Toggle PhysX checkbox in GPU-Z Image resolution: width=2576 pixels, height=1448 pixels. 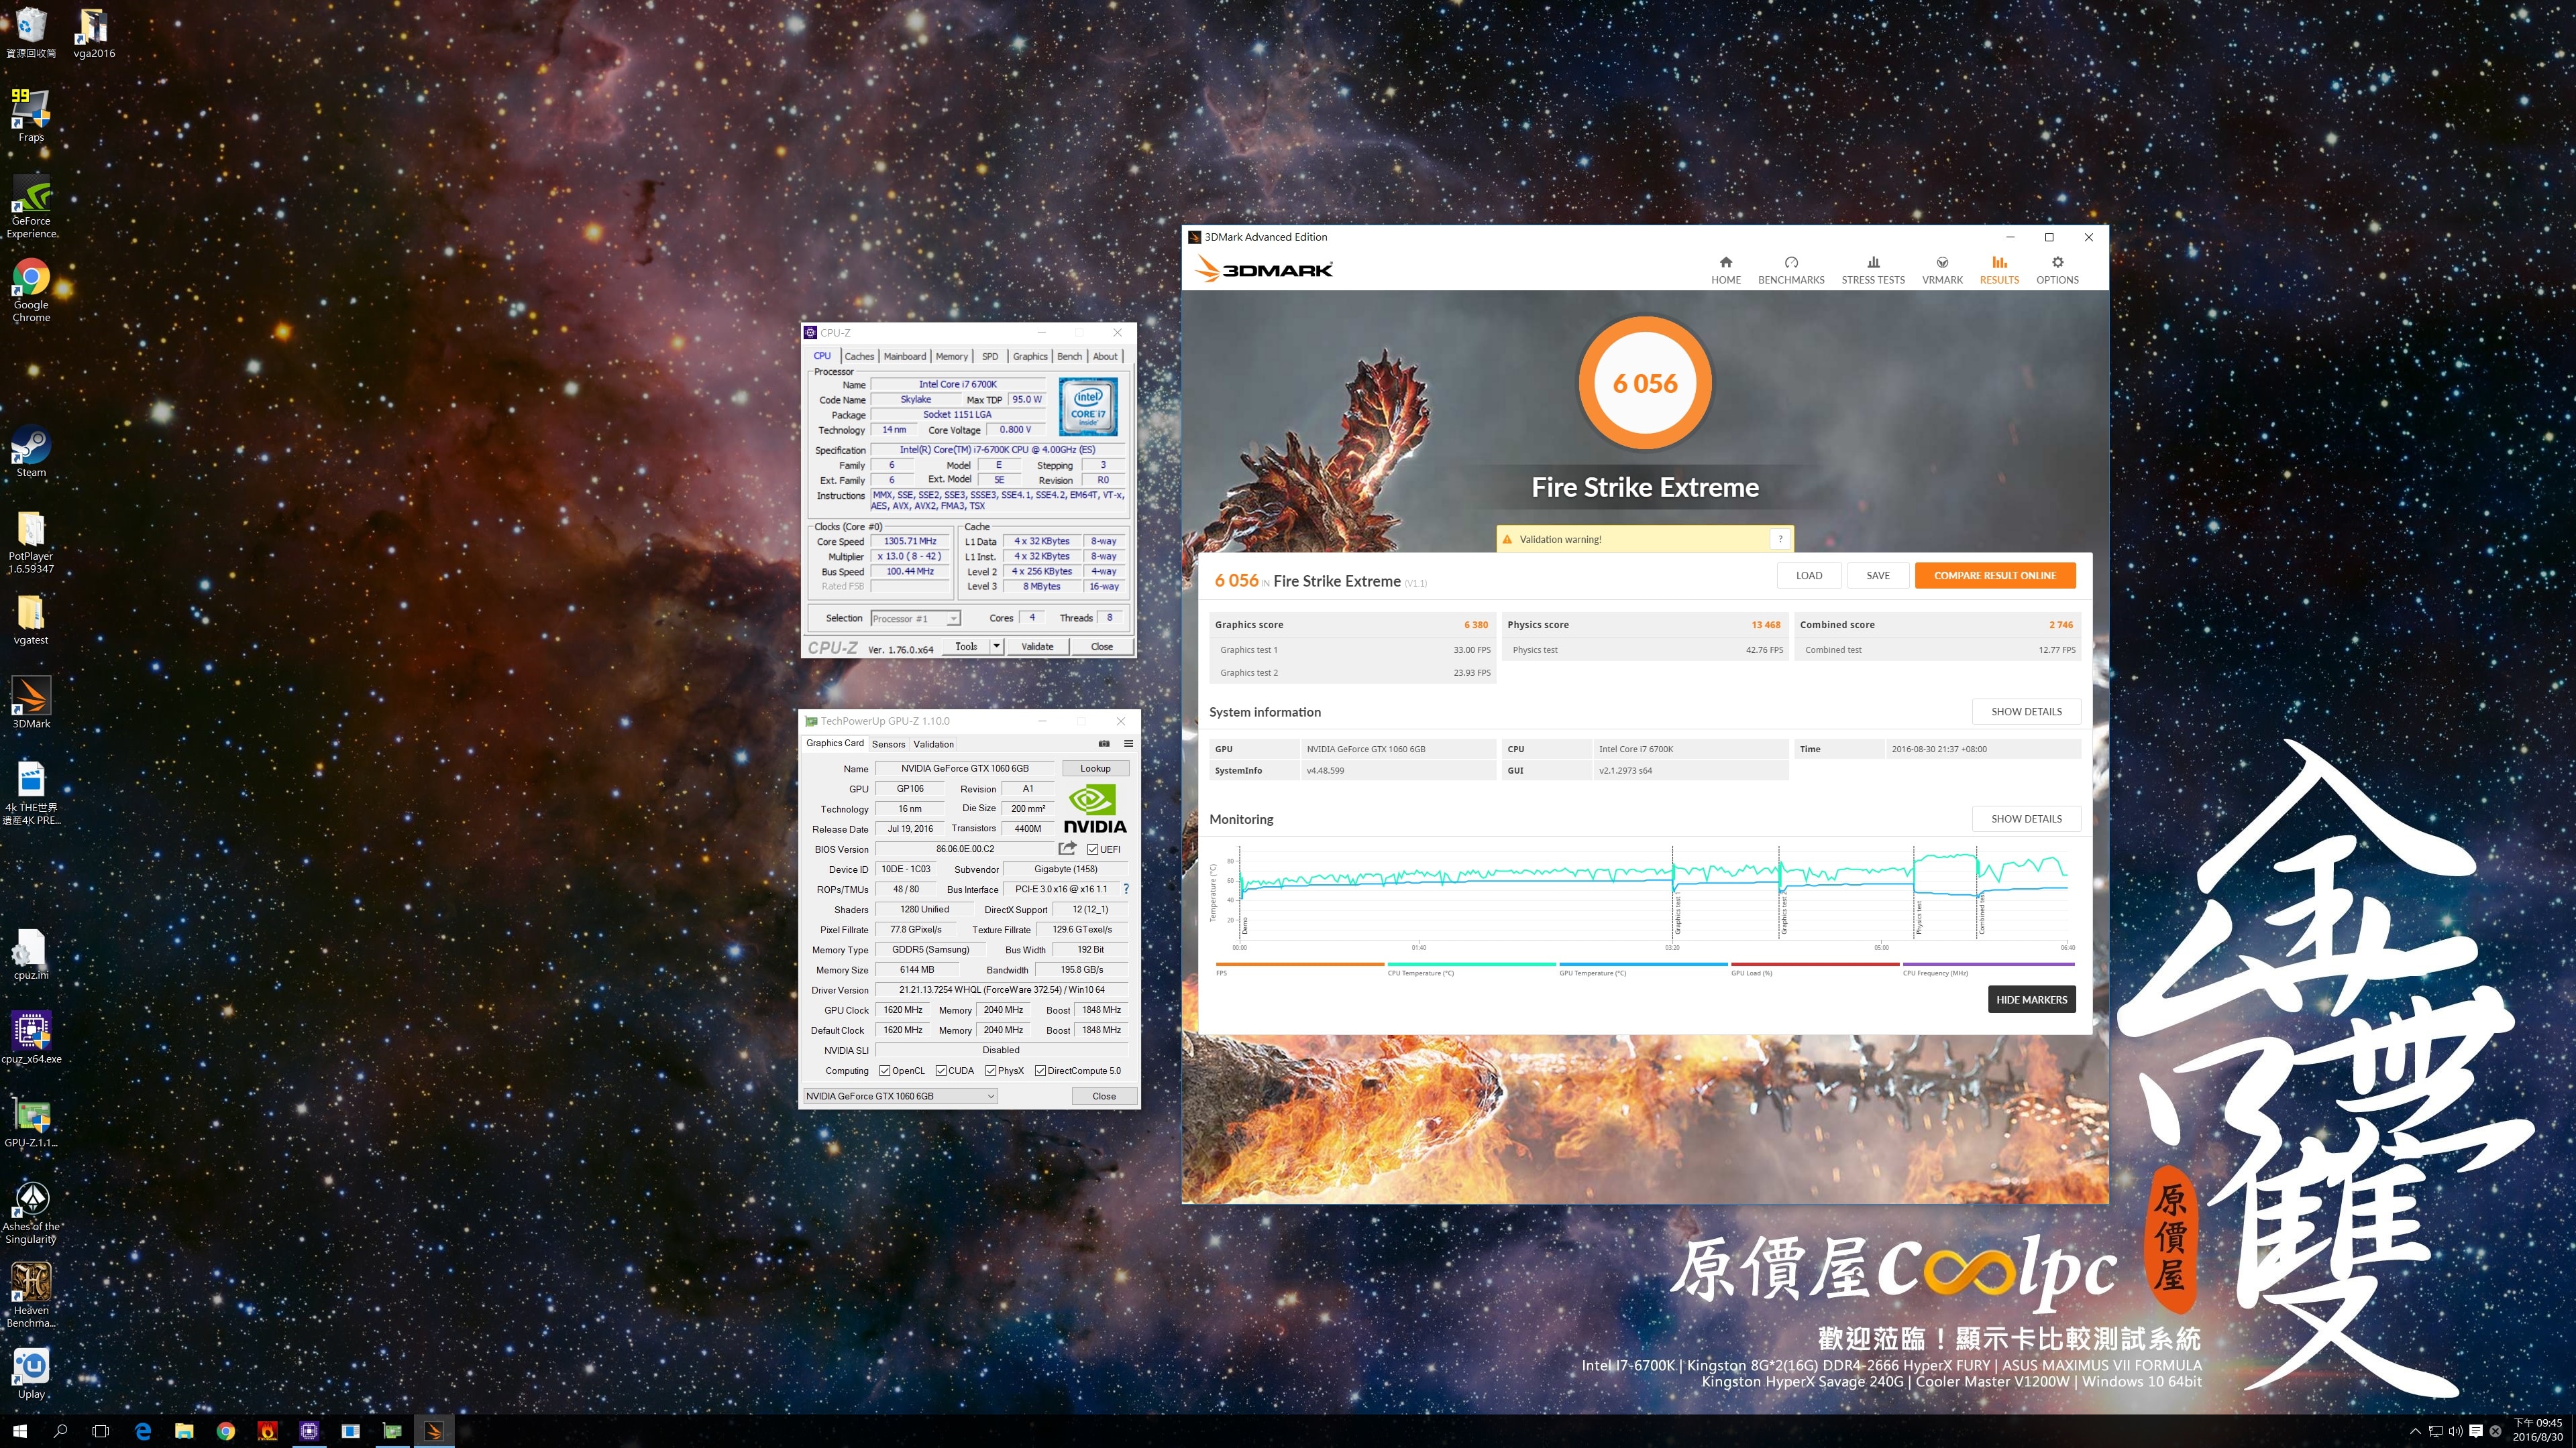point(990,1071)
